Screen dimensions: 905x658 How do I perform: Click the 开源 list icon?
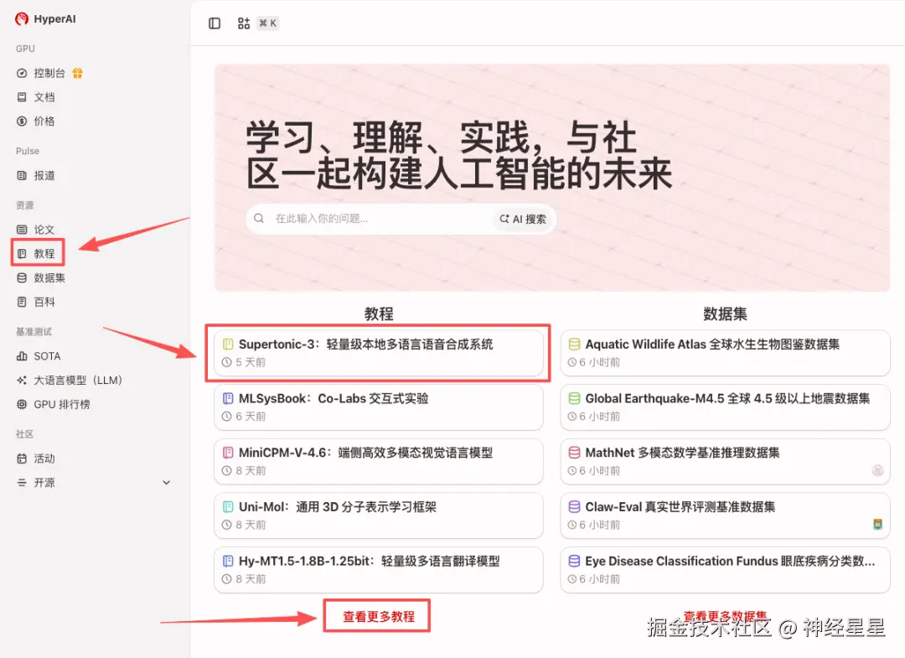click(22, 483)
